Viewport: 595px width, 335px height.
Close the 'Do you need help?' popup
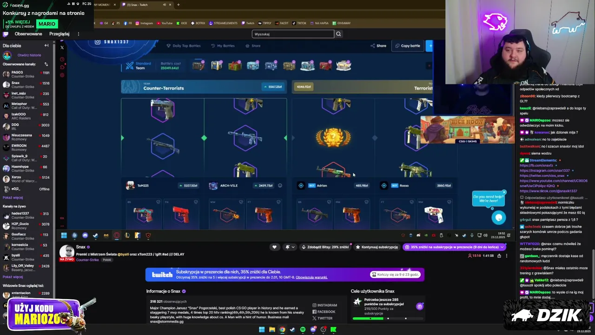pyautogui.click(x=504, y=192)
